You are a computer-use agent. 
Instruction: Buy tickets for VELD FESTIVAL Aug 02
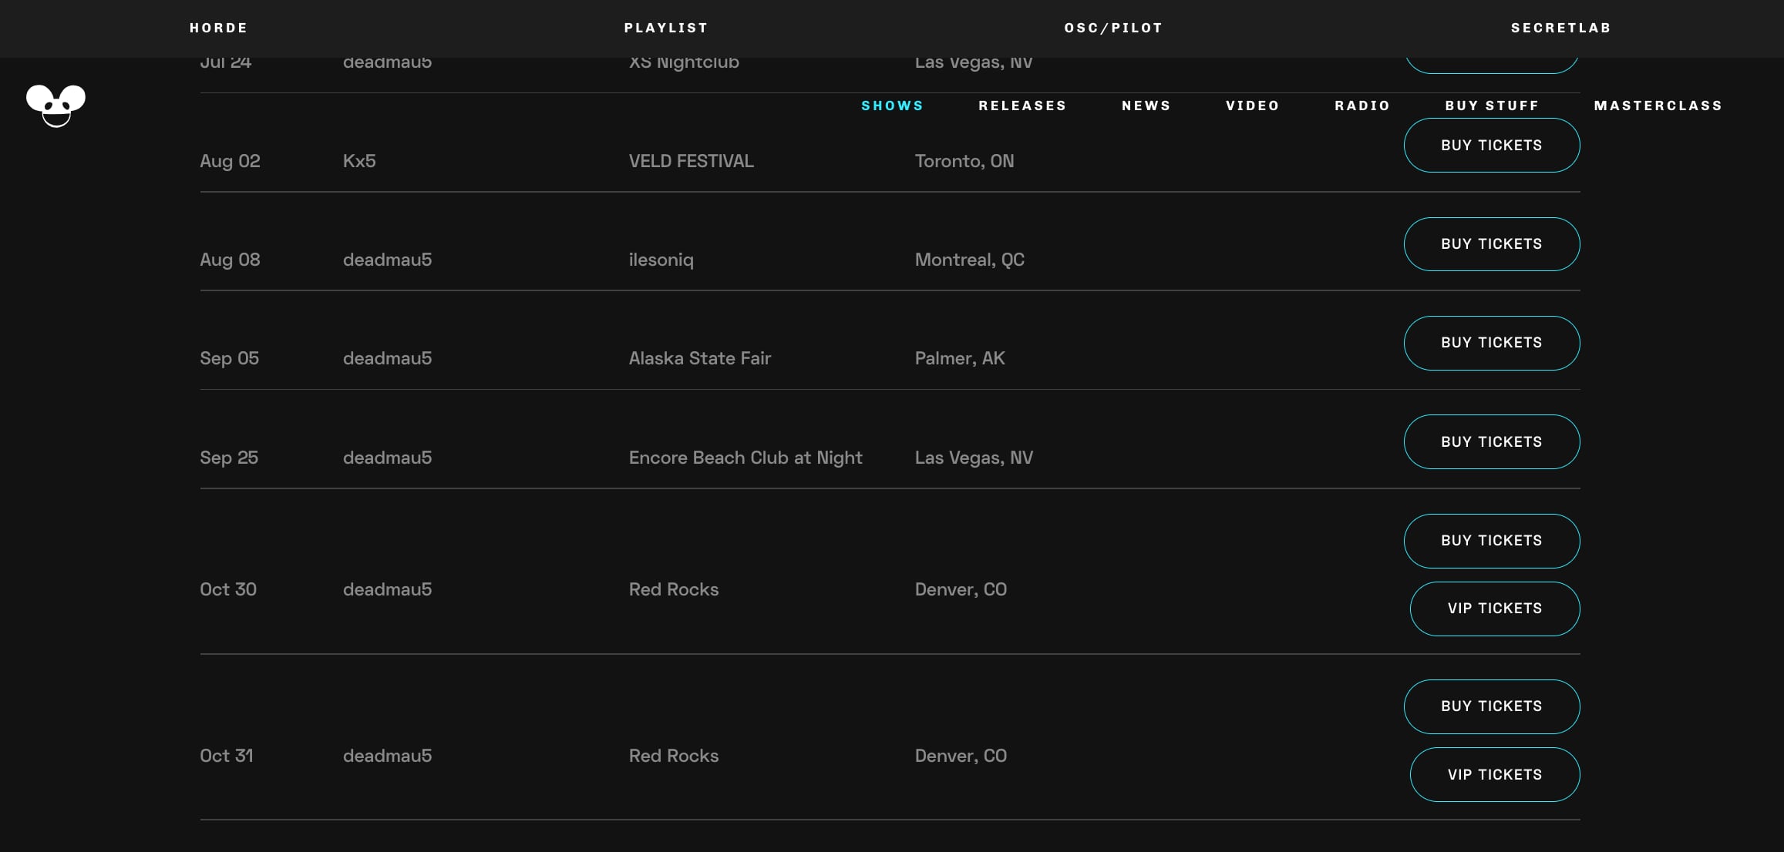(x=1492, y=145)
